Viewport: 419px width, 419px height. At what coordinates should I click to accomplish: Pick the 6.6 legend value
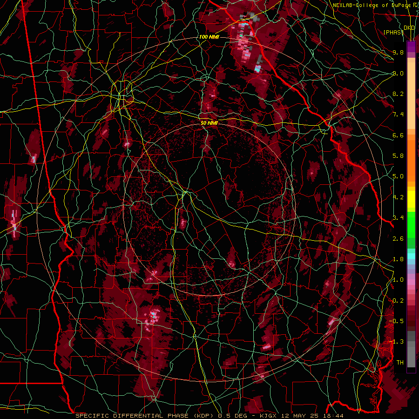pos(398,135)
